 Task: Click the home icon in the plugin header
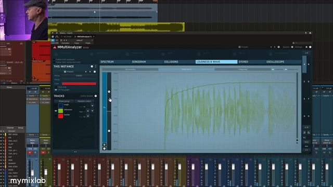click(x=306, y=47)
